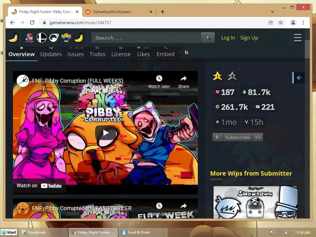Click the green download count 81.7k
This screenshot has width=316, height=237.
256,92
